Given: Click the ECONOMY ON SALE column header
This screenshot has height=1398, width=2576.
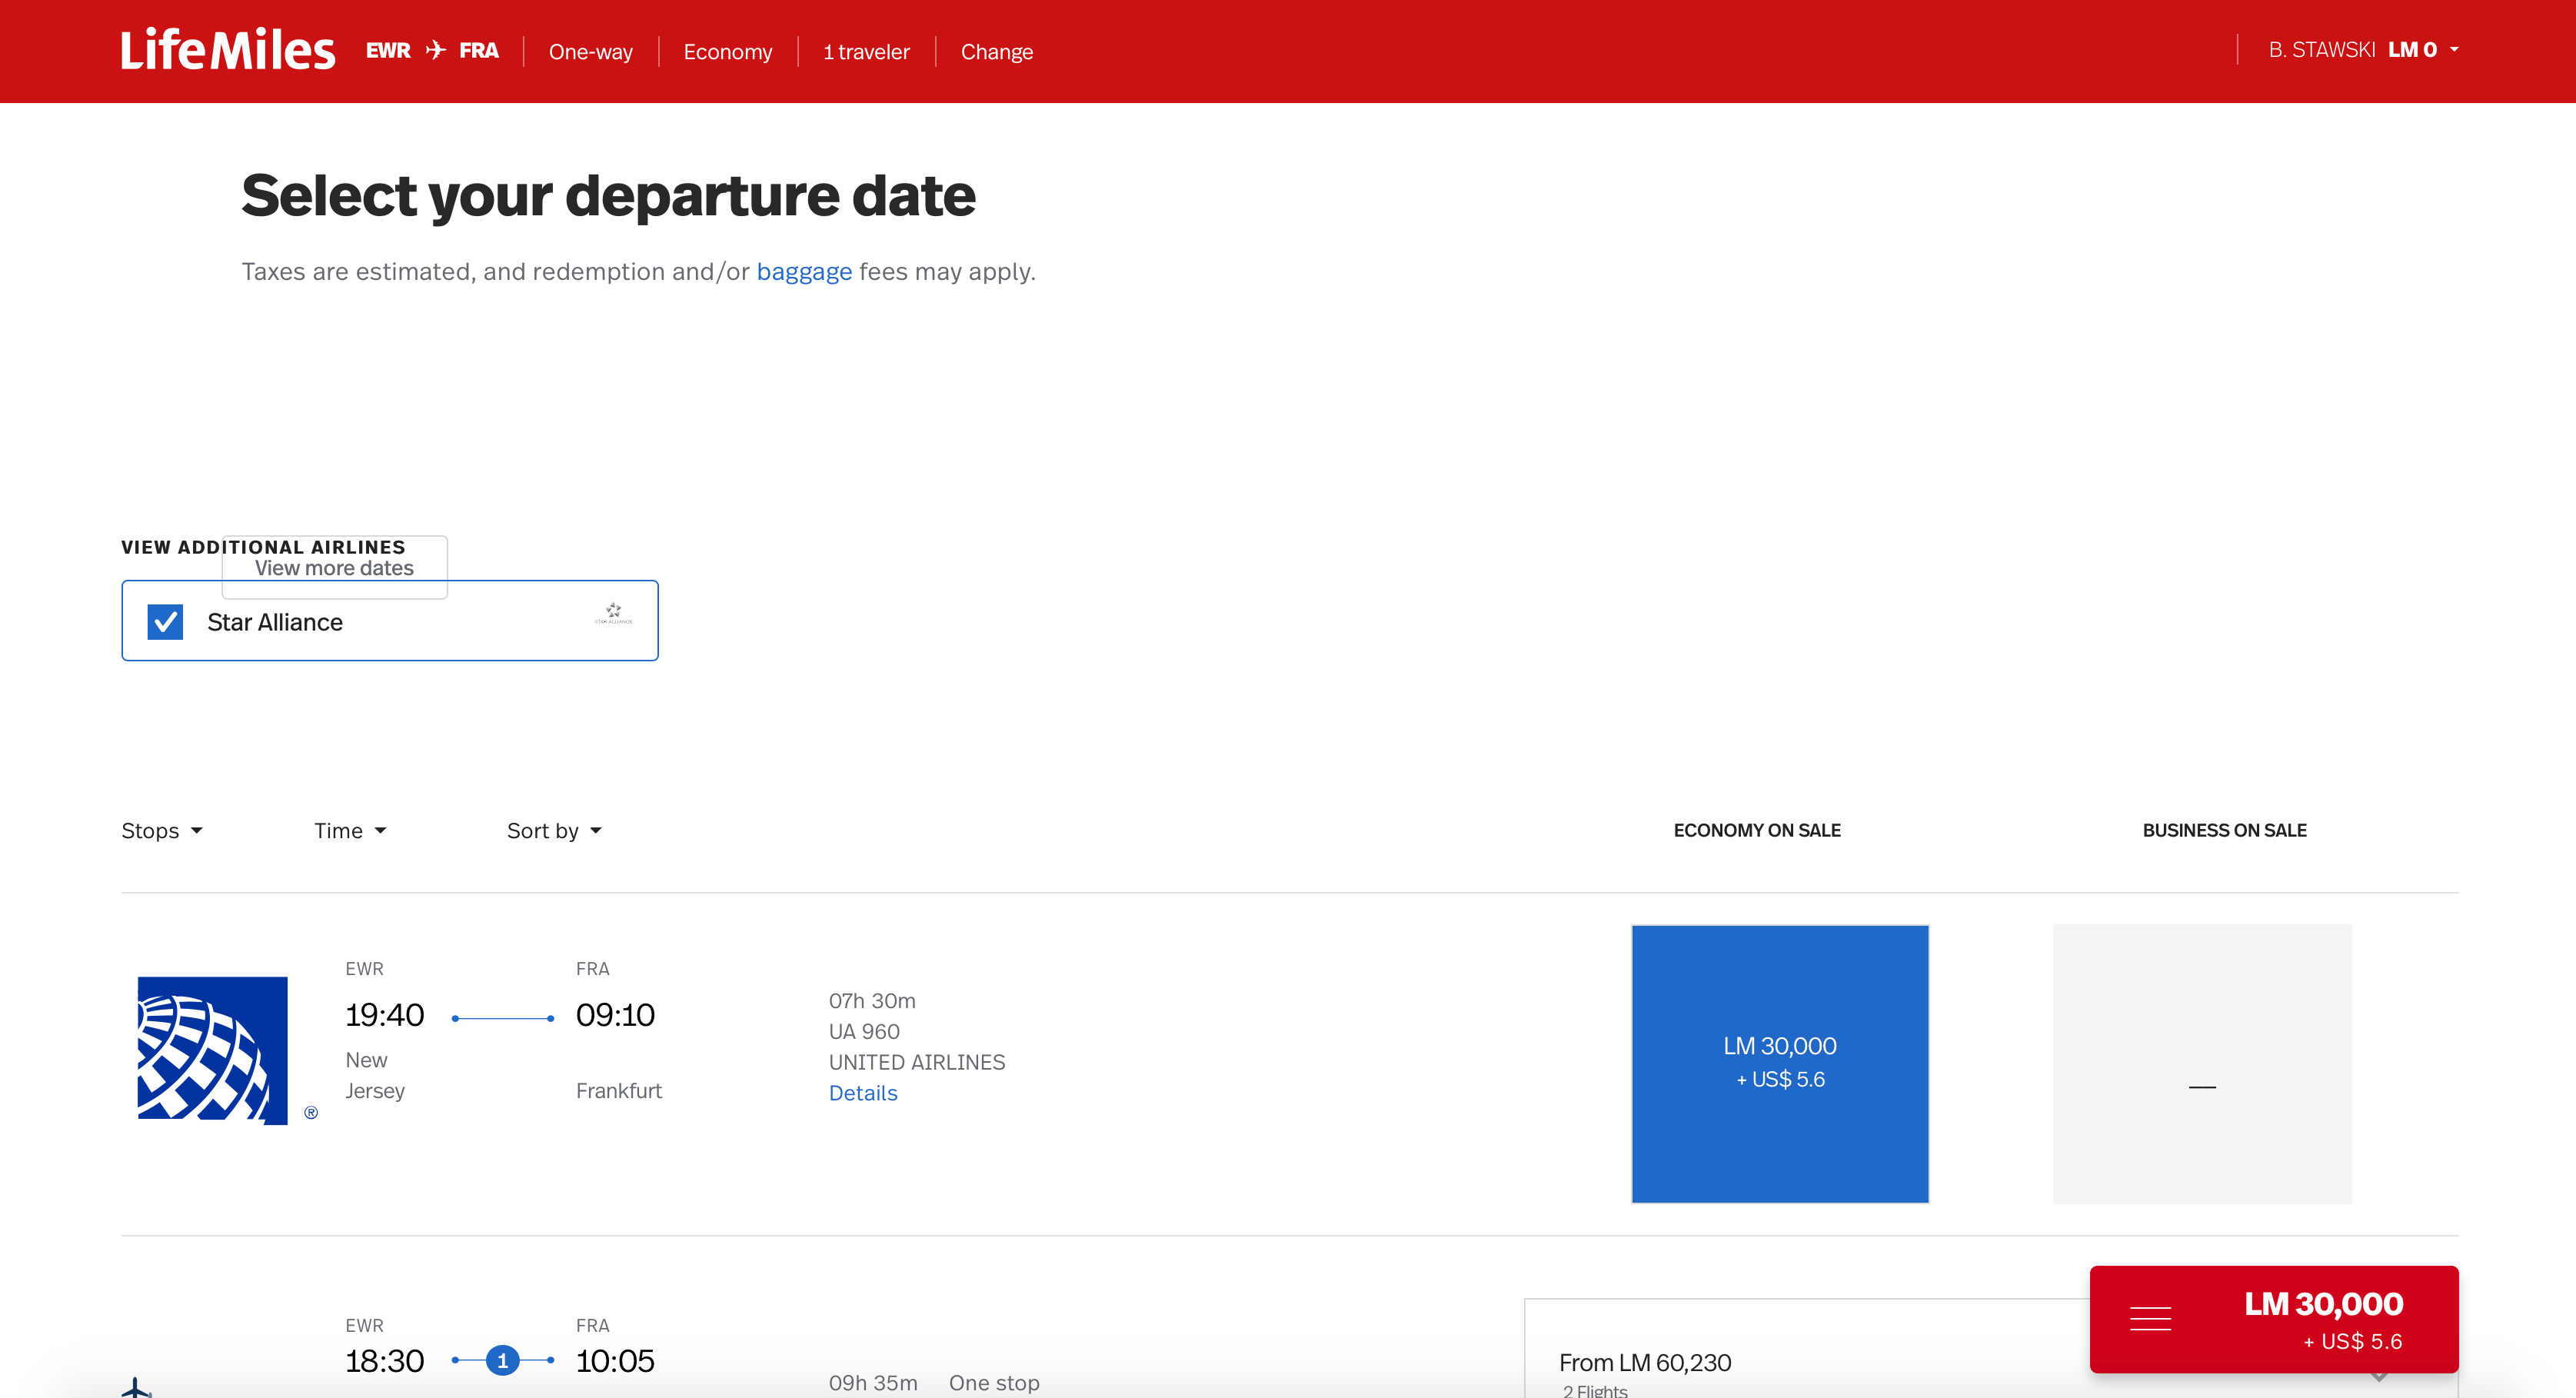Looking at the screenshot, I should (x=1757, y=831).
